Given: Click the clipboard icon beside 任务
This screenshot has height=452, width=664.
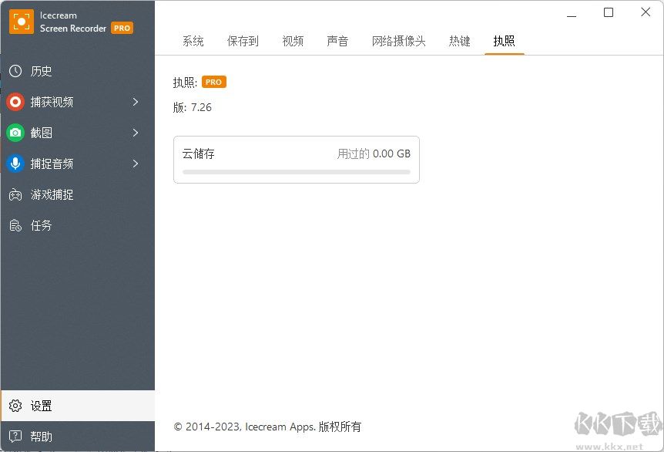Looking at the screenshot, I should [15, 225].
